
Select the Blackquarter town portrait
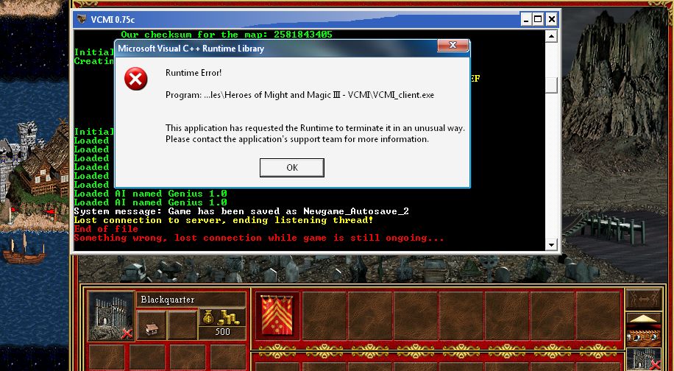pyautogui.click(x=110, y=316)
